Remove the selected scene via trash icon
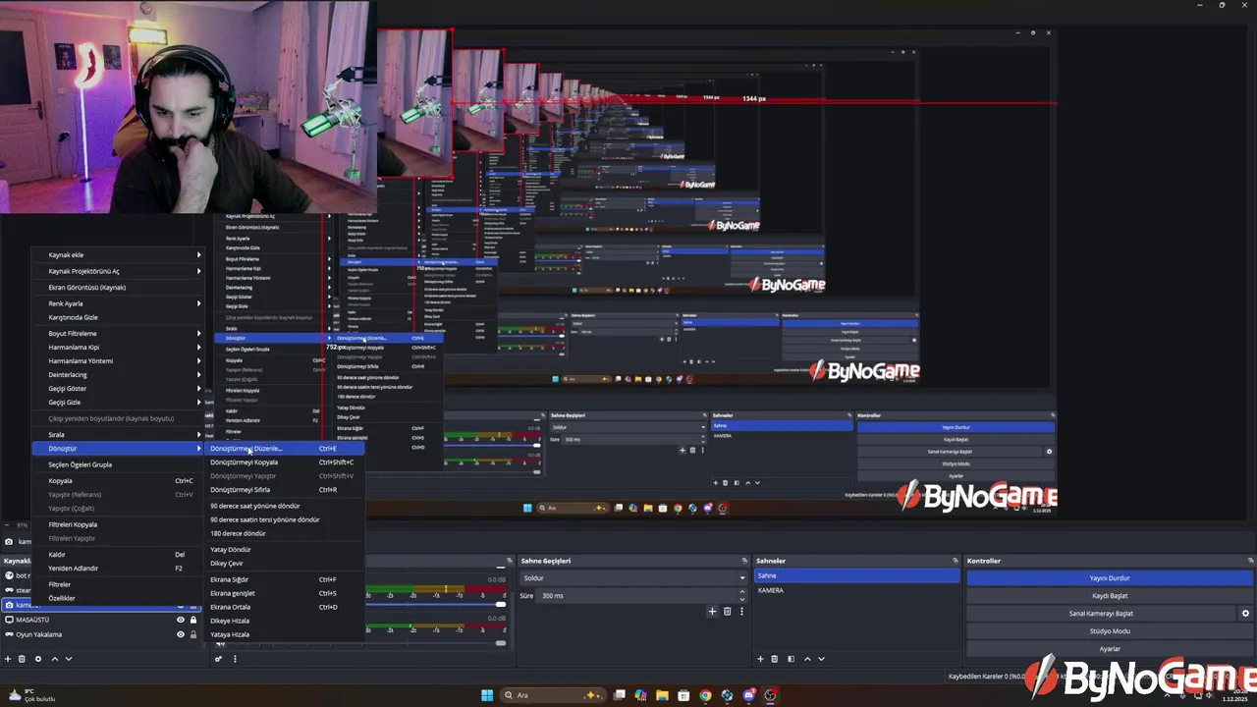This screenshot has height=707, width=1257. click(x=775, y=659)
